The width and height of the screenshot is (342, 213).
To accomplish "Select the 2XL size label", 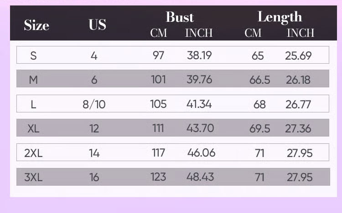I will 33,153.
